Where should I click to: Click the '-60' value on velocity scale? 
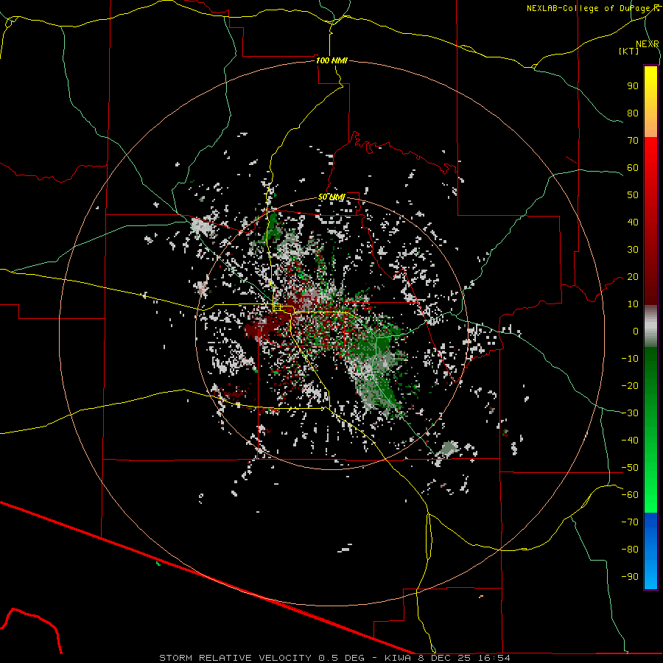point(630,495)
